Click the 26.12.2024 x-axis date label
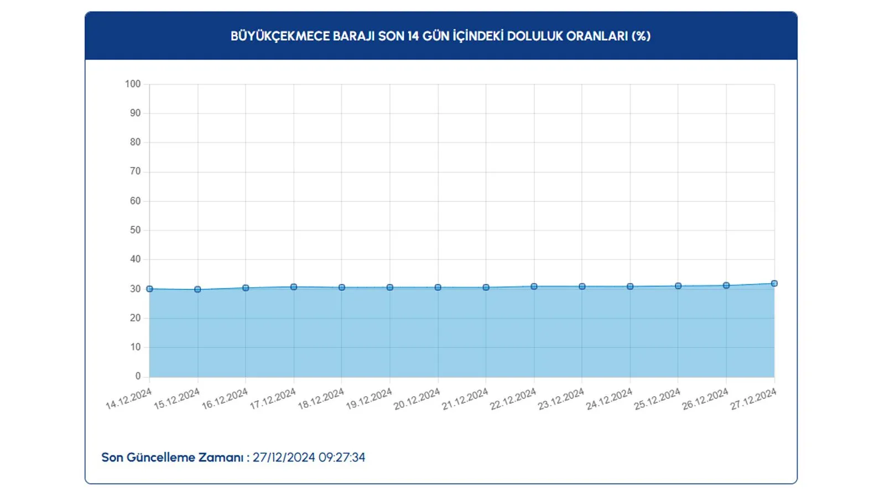Screen dimensions: 885x498 click(705, 399)
